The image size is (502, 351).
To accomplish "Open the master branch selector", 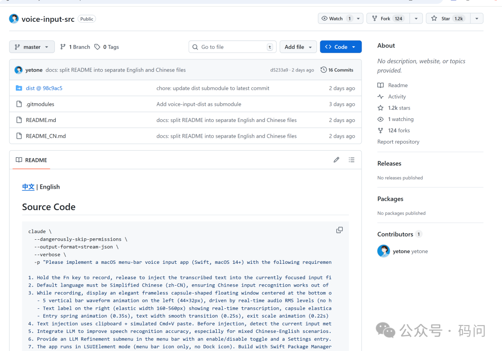I will [x=32, y=47].
